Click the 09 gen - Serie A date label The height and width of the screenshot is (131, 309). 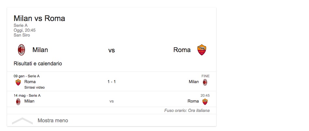[x=27, y=76]
